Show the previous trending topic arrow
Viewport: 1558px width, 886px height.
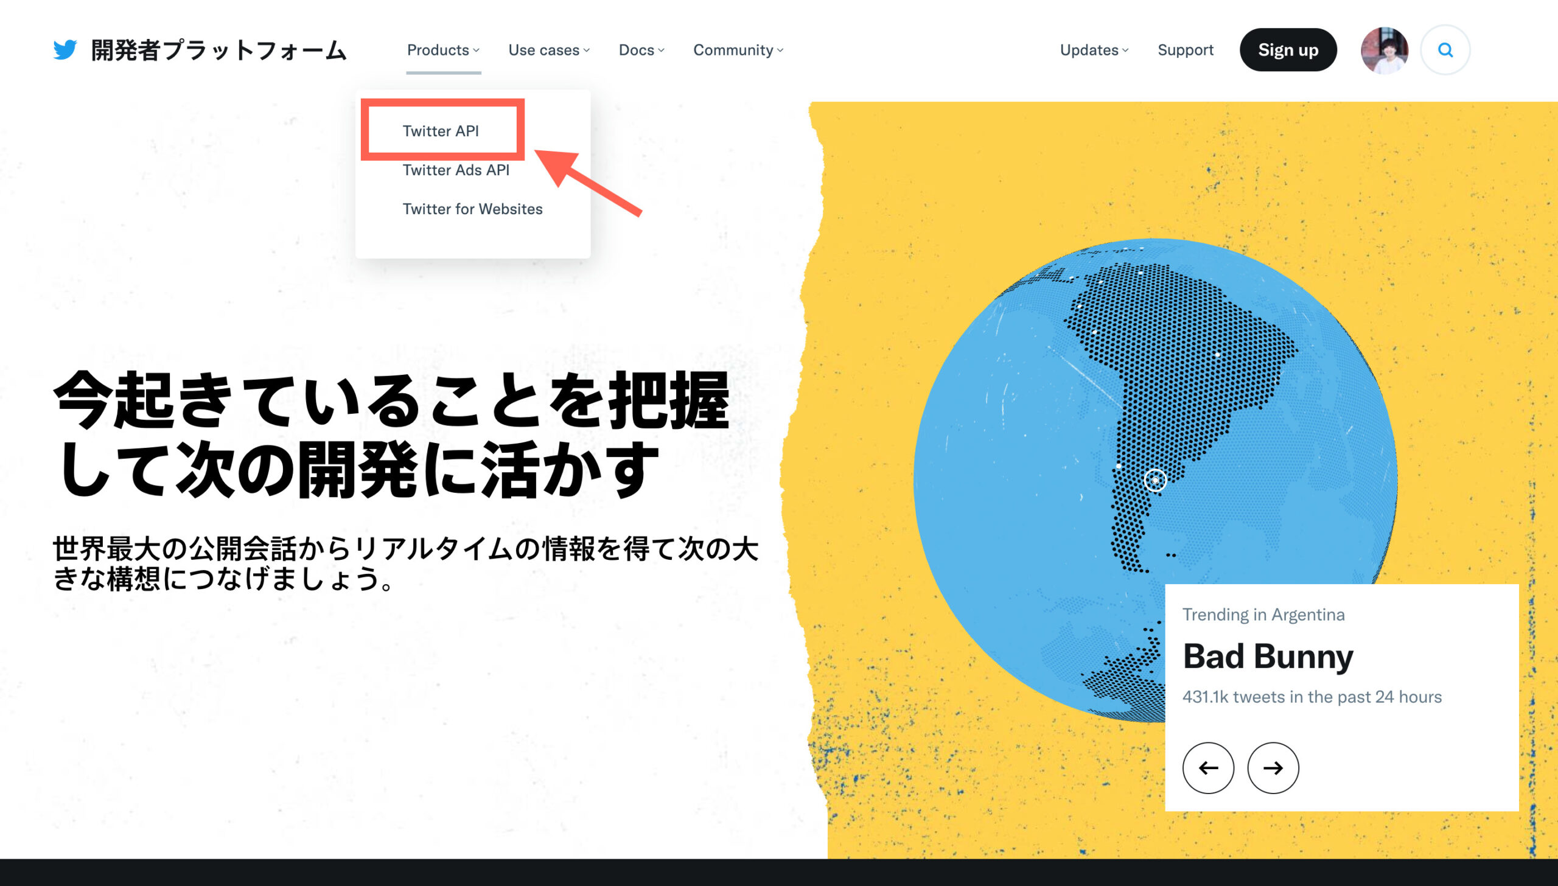[x=1209, y=768]
